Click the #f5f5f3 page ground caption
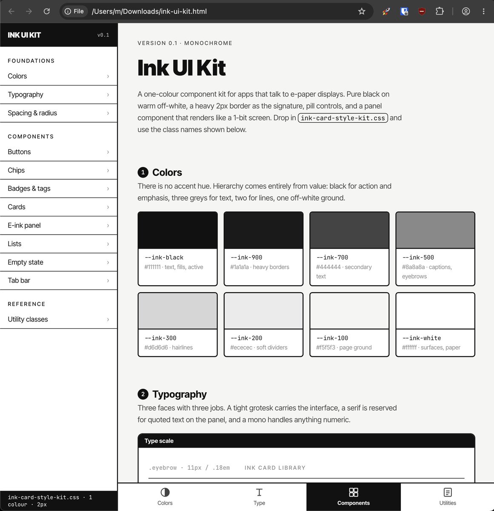 click(344, 347)
